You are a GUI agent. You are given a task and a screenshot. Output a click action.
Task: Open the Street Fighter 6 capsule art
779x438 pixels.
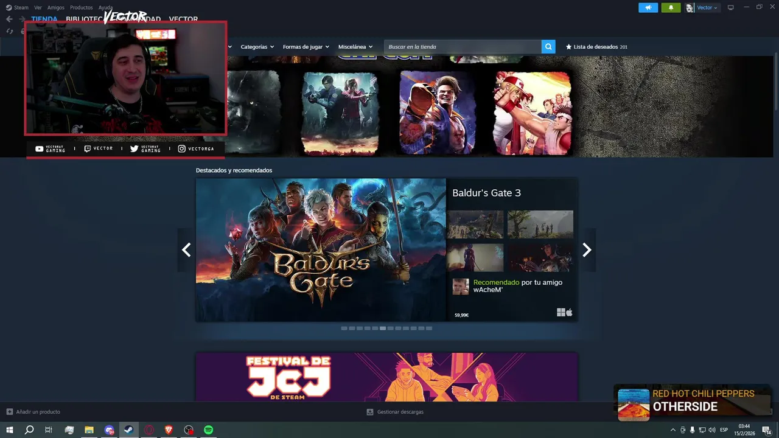(437, 113)
